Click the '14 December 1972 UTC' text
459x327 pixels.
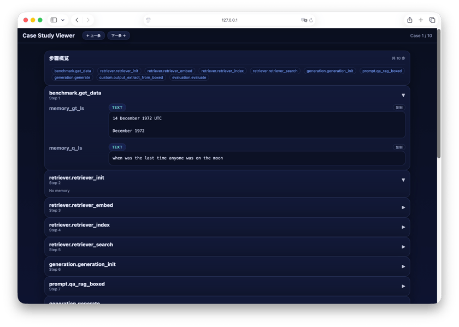click(137, 118)
